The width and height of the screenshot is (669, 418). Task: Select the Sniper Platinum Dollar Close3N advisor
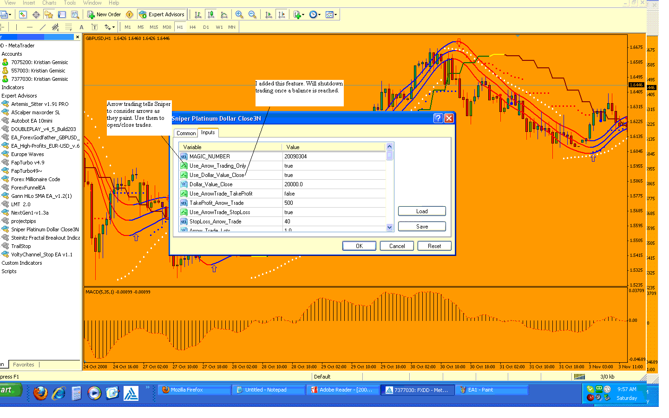click(45, 229)
